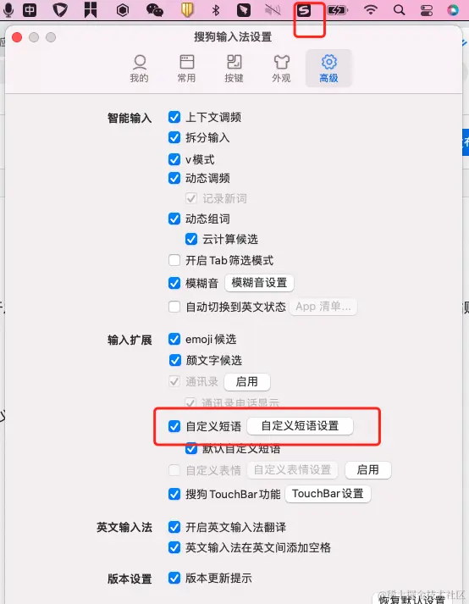This screenshot has width=469, height=604.
Task: Click 启用 button next to 通讯录
Action: (x=247, y=382)
